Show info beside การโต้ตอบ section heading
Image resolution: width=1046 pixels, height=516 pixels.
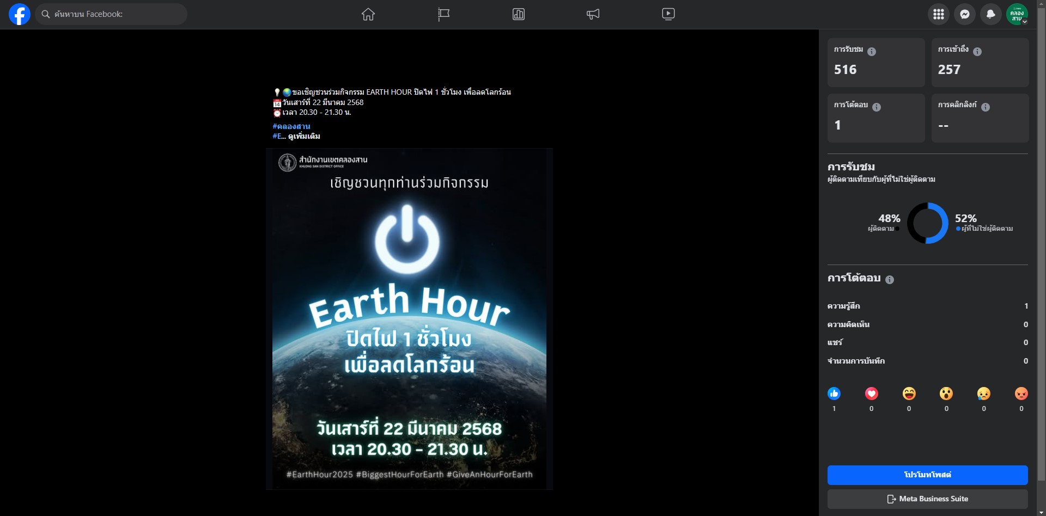point(890,280)
